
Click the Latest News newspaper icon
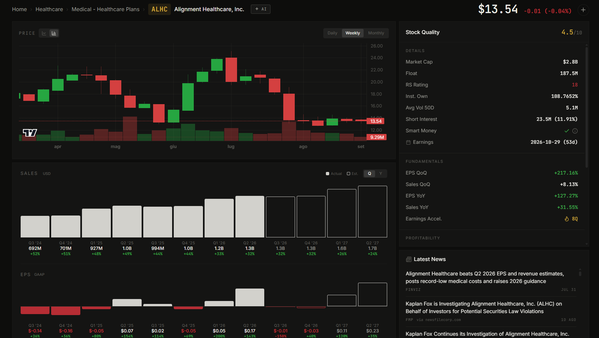pos(409,259)
